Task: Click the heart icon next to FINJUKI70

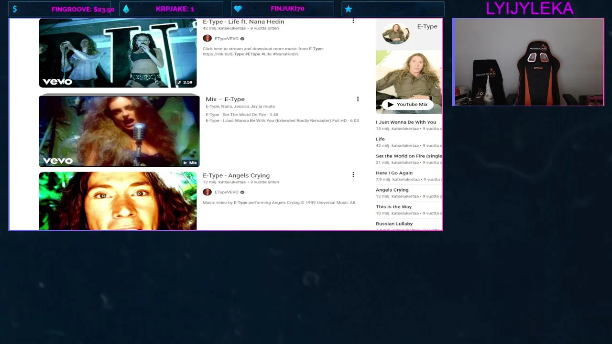Action: pyautogui.click(x=238, y=9)
